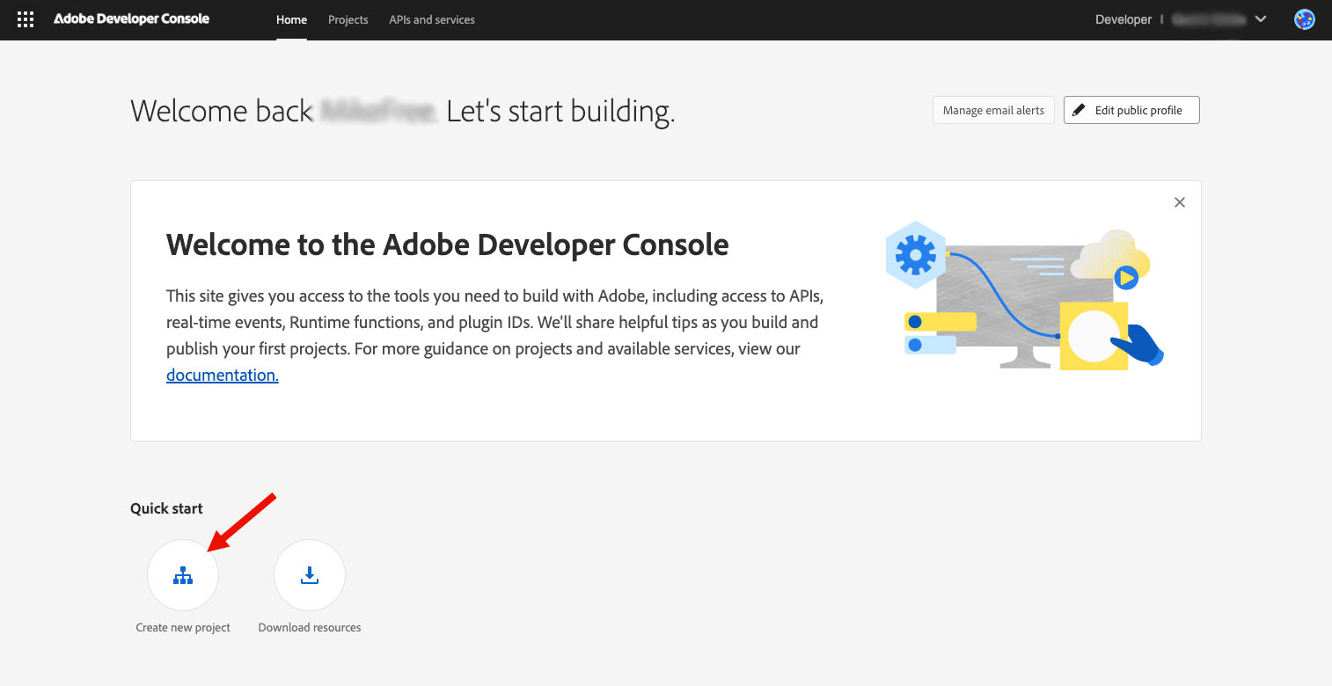Click the Create new project icon
The width and height of the screenshot is (1332, 686).
183,574
